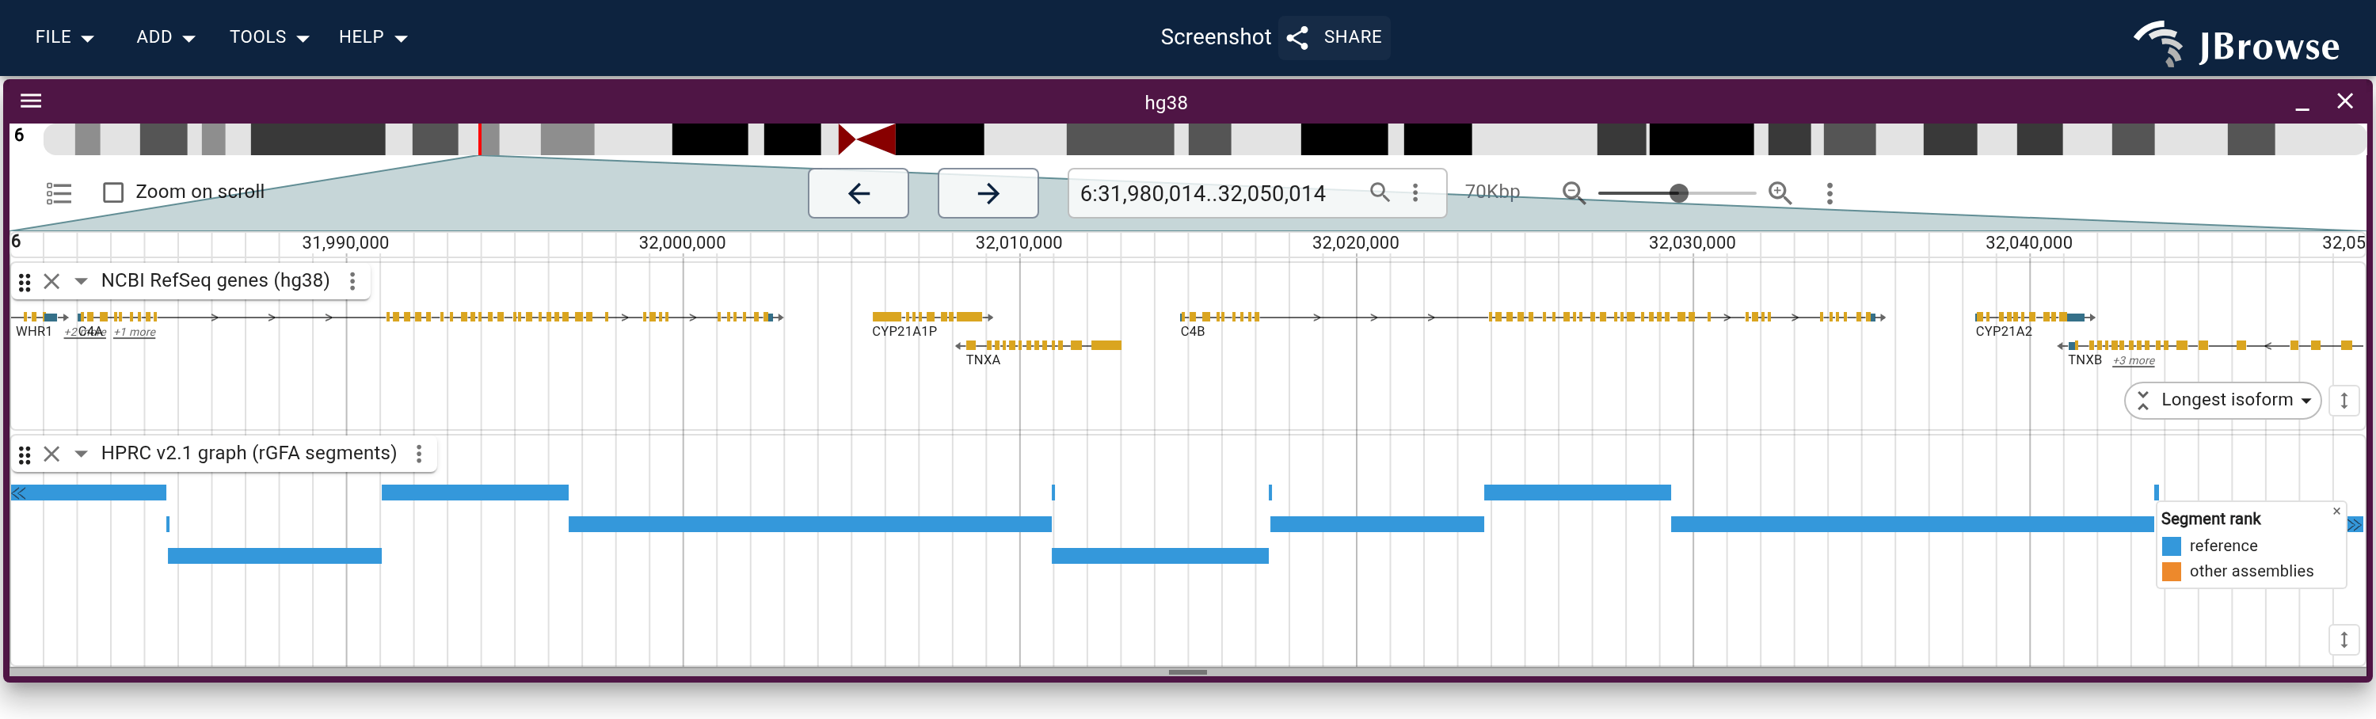Close the NCBI RefSeq genes track
This screenshot has width=2376, height=719.
click(x=51, y=281)
